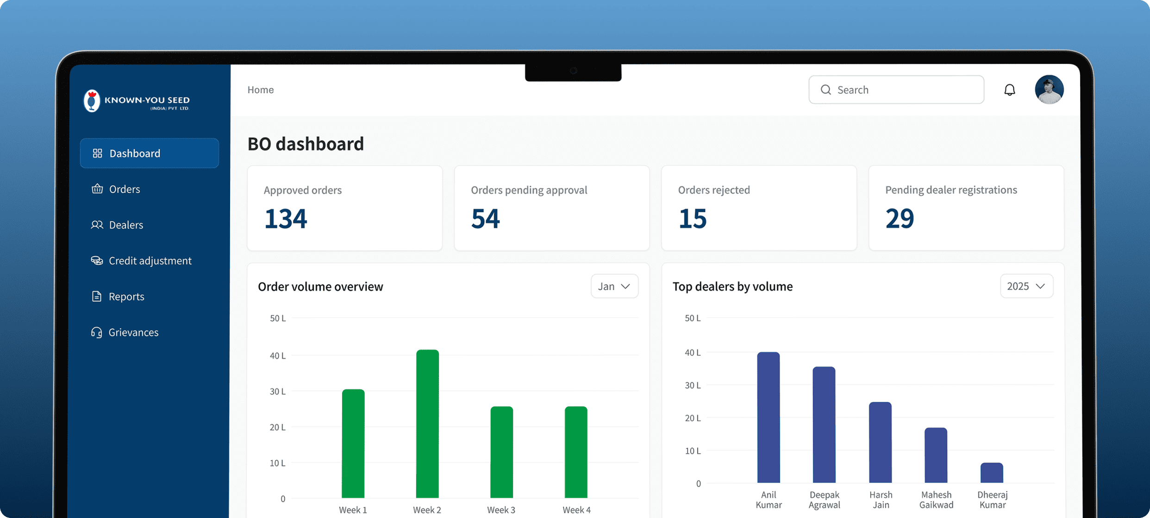Select Mahesh Gaikwad's blue bar
This screenshot has height=518, width=1150.
[936, 456]
